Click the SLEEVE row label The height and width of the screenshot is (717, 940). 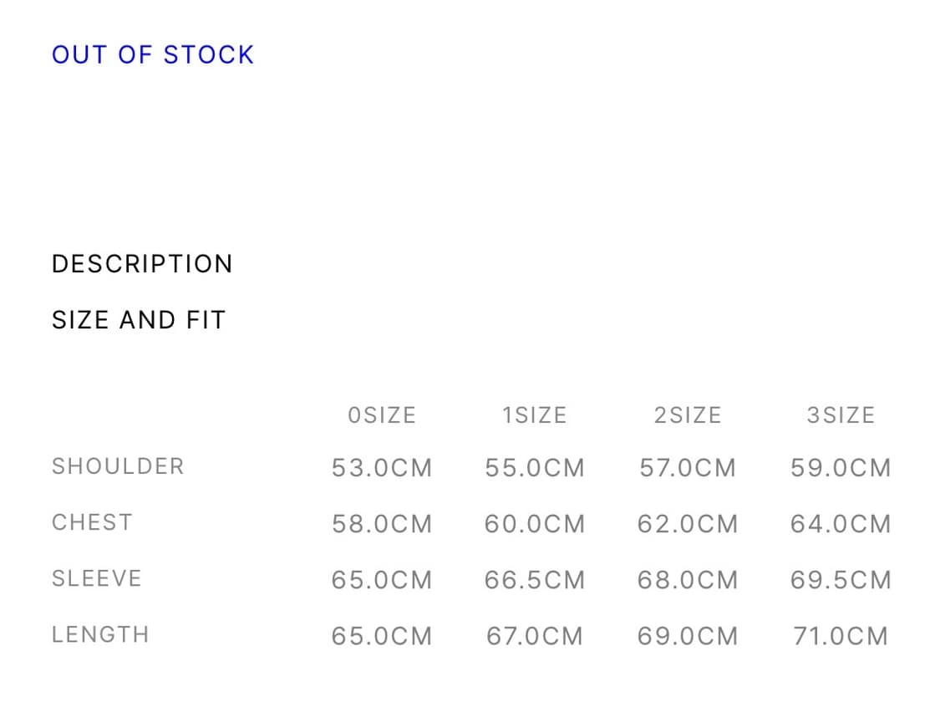(97, 578)
